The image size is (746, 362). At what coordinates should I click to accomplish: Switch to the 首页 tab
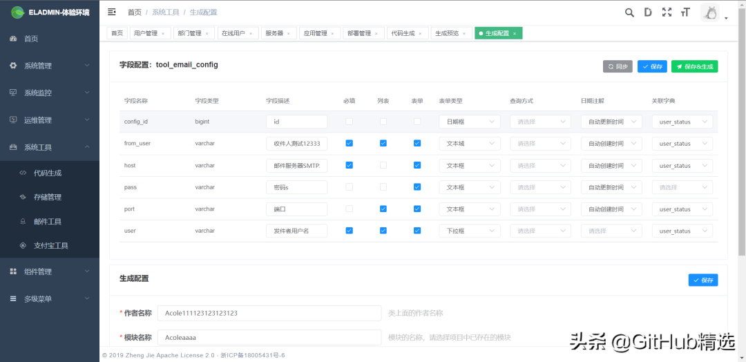[117, 33]
